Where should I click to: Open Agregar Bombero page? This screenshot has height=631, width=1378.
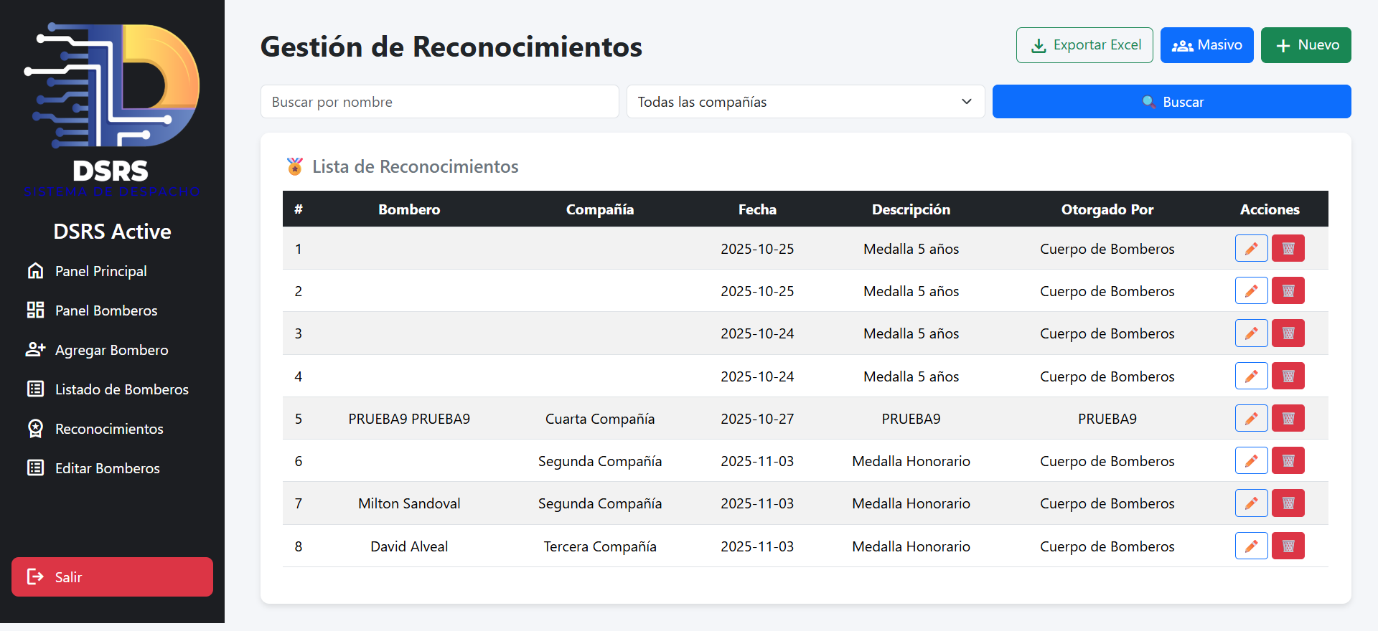point(112,350)
